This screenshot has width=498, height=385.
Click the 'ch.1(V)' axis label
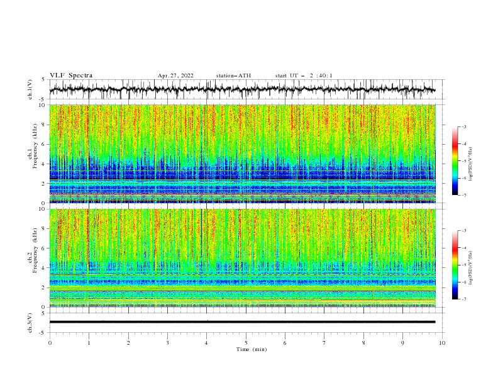click(30, 89)
